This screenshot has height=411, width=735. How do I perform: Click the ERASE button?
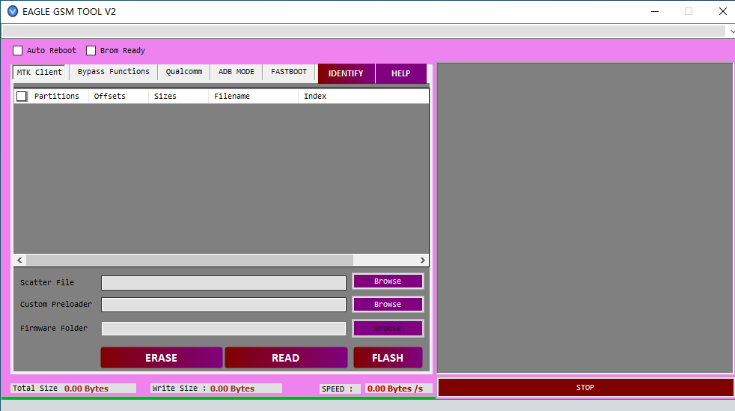pos(161,358)
